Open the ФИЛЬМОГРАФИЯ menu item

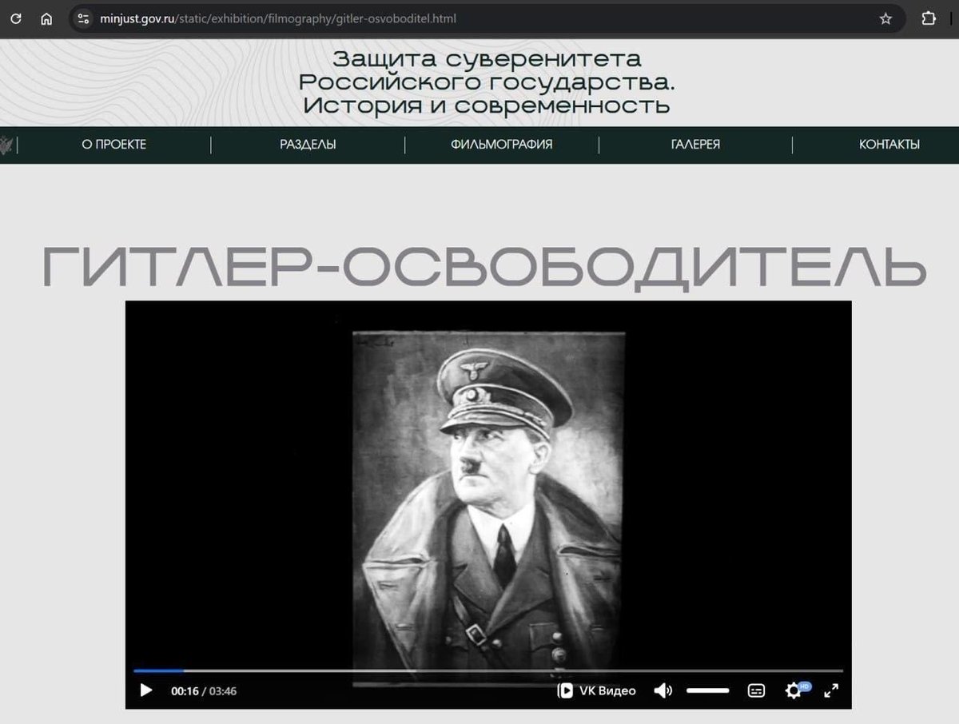502,145
